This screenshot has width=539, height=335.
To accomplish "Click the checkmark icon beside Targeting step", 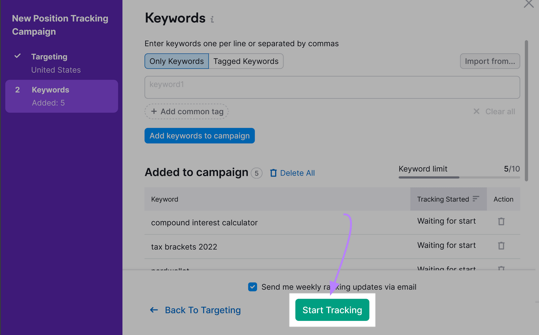I will [18, 56].
